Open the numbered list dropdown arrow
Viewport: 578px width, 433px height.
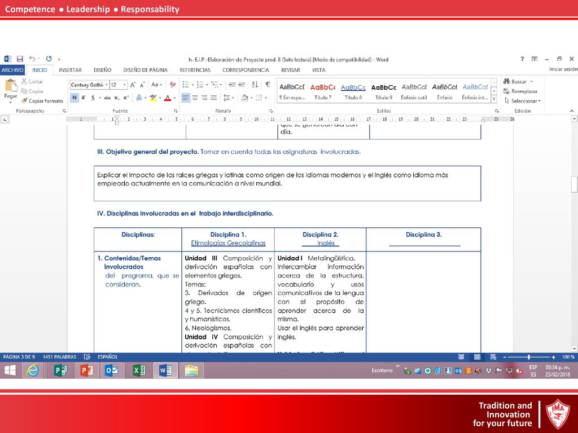tap(207, 85)
